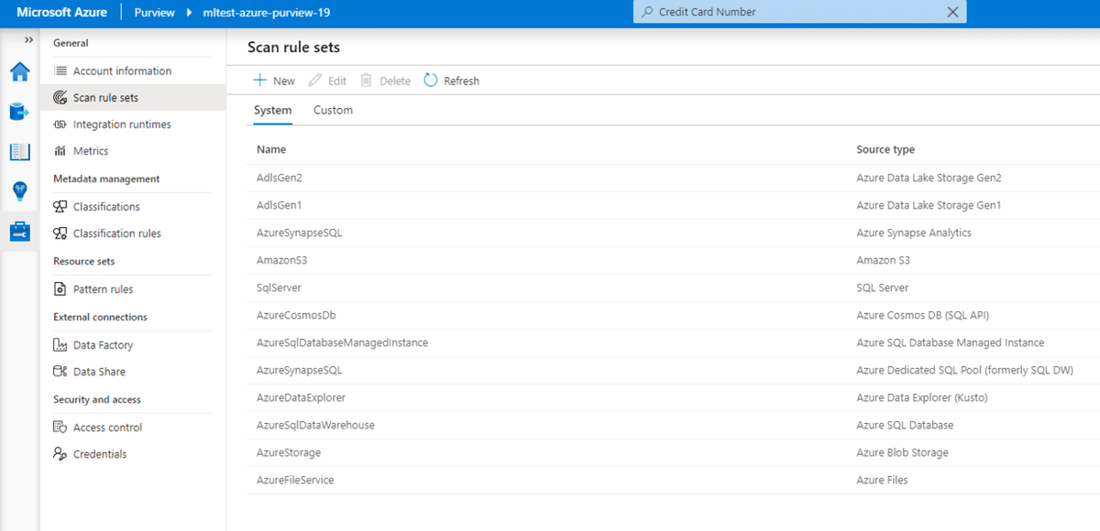This screenshot has height=531, width=1100.
Task: Clear the Credit Card Number search text
Action: (x=952, y=12)
